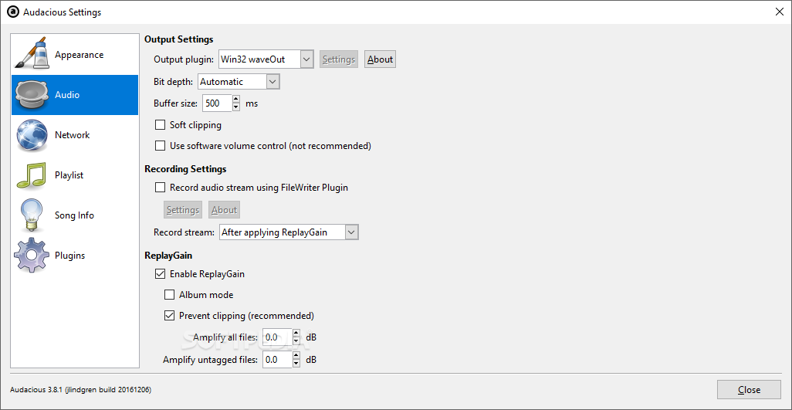Viewport: 792px width, 410px height.
Task: Click the Network globe icon
Action: pos(32,135)
